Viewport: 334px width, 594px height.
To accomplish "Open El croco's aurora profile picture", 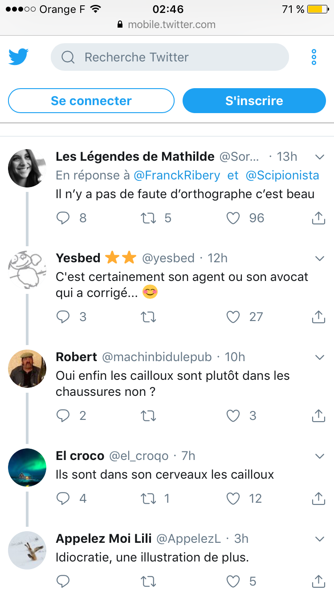I will (x=27, y=468).
